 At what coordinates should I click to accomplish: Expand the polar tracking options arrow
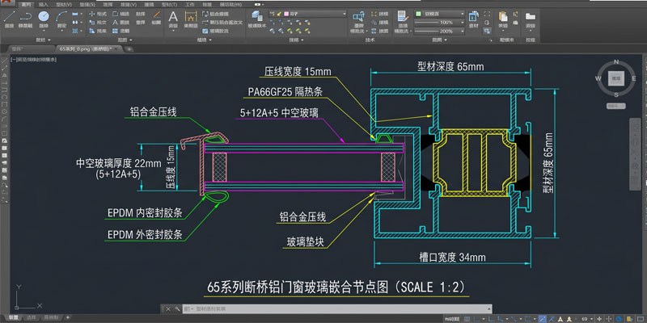pyautogui.click(x=507, y=318)
